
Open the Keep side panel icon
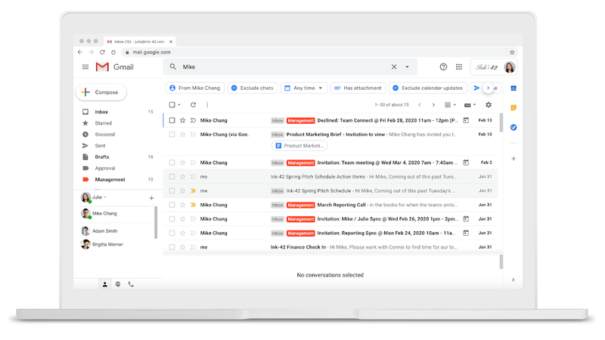513,107
